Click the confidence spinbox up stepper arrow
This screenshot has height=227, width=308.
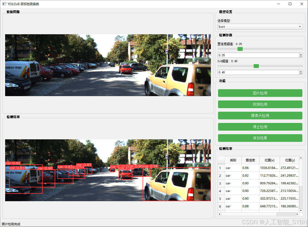301,54
